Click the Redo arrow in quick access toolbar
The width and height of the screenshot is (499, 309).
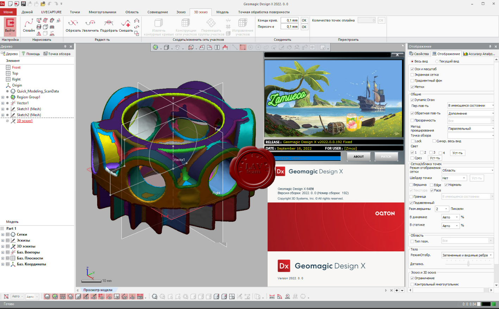(56, 4)
